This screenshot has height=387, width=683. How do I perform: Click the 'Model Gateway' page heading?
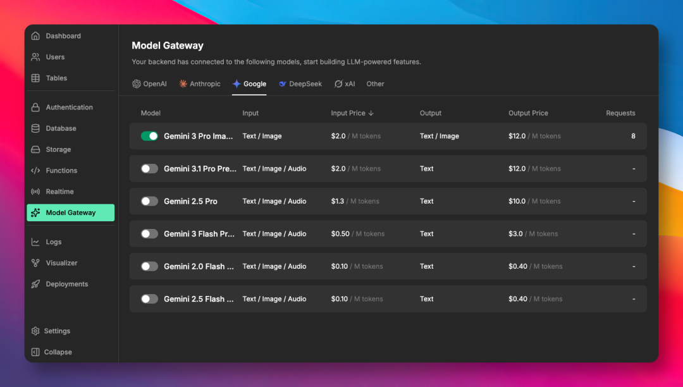[168, 46]
